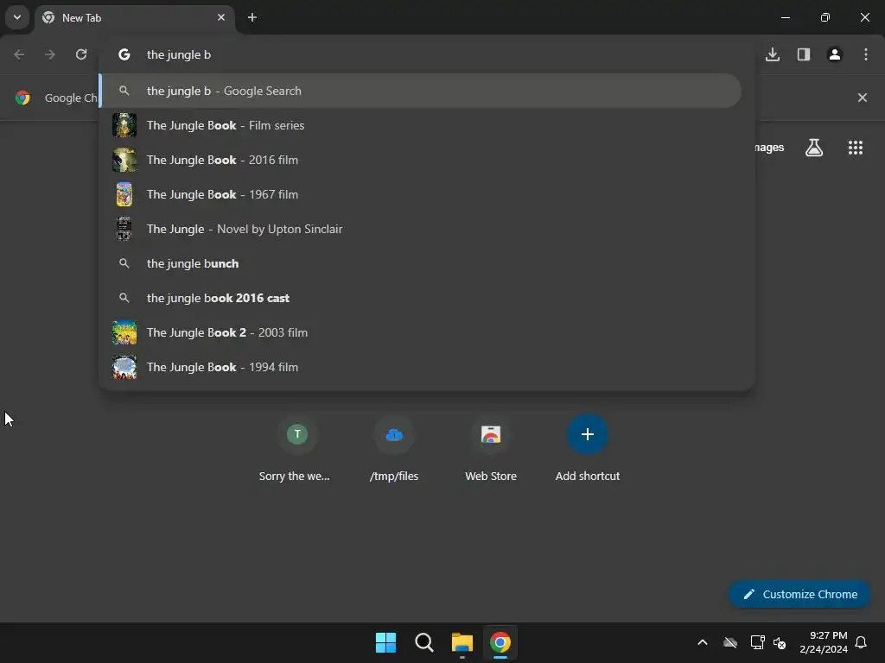Click the network display tray icon
The height and width of the screenshot is (663, 885).
757,642
